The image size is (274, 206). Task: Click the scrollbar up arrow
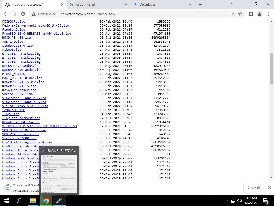point(272,21)
